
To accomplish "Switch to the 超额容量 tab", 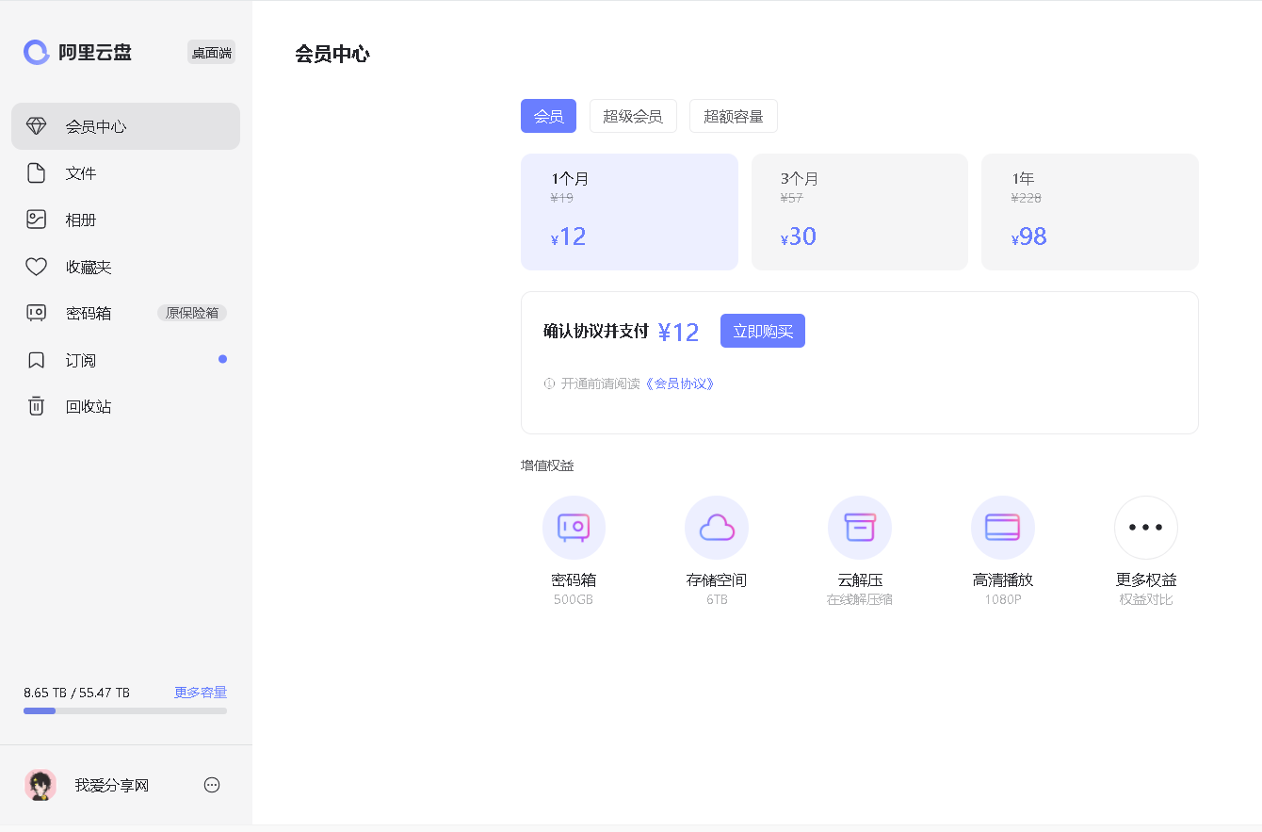I will (734, 116).
